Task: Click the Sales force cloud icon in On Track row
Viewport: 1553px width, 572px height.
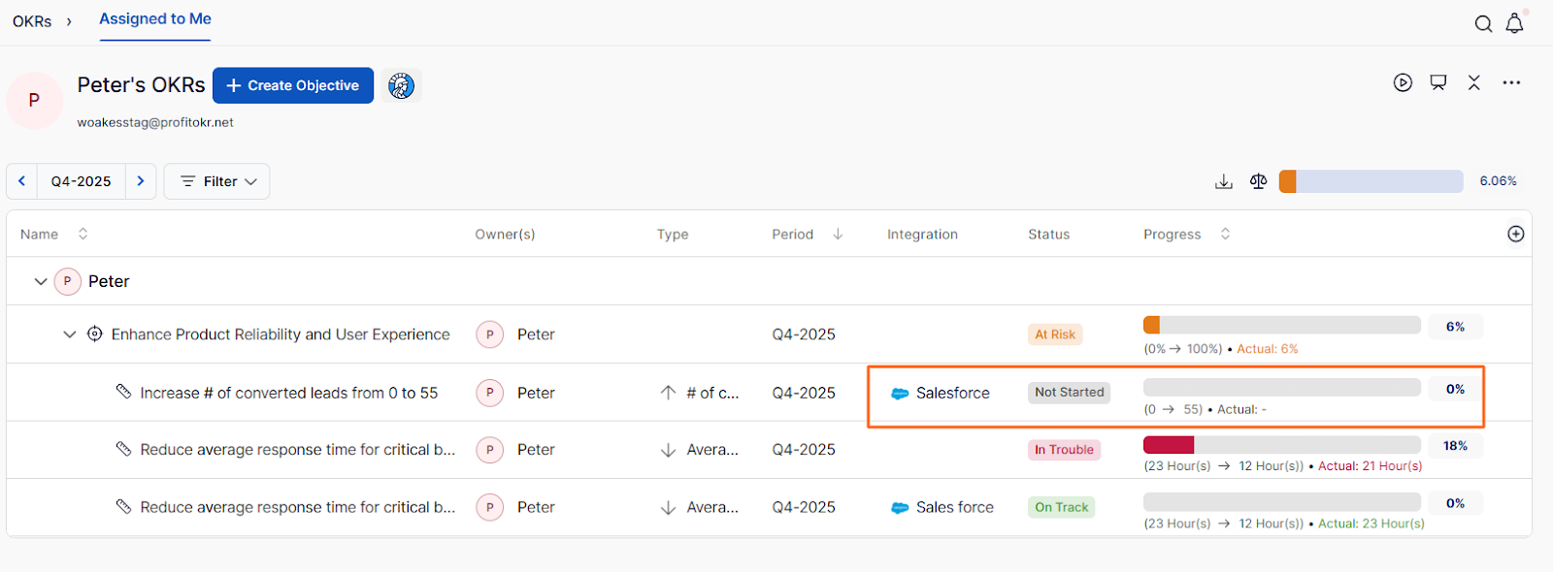Action: (x=900, y=508)
